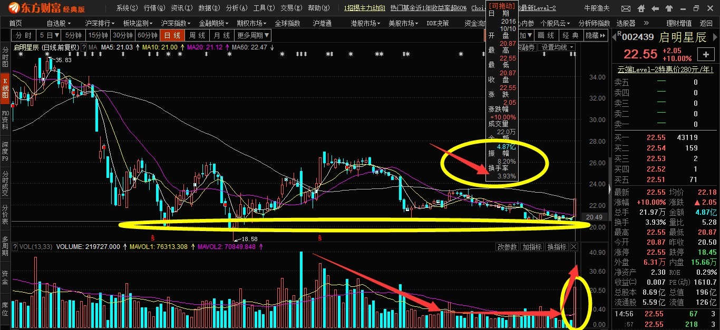Open the 热门基金近1年收益率超60% link
Viewport: 720px width, 330px height.
point(428,8)
